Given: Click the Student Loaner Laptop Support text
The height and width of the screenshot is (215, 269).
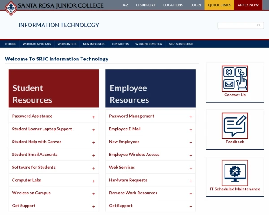Looking at the screenshot, I should (x=42, y=129).
